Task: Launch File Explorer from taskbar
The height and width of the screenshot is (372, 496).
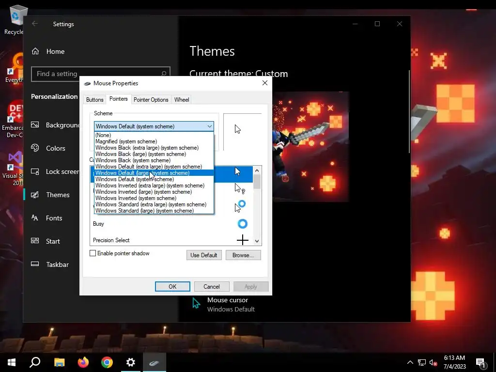Action: (x=59, y=362)
